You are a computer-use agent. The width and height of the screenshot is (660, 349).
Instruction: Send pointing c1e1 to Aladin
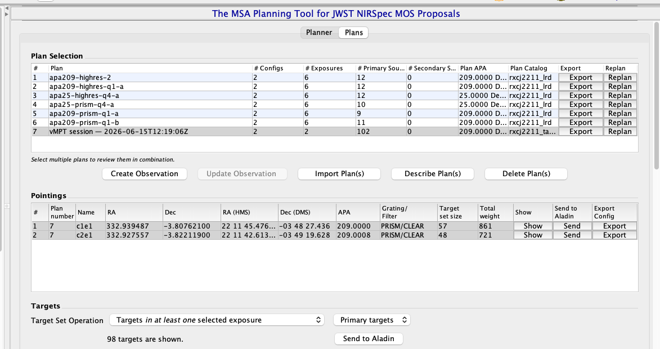pos(572,226)
